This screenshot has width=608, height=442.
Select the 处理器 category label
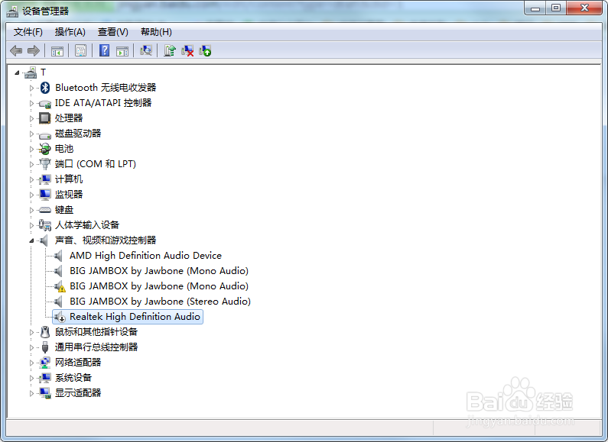pos(69,118)
